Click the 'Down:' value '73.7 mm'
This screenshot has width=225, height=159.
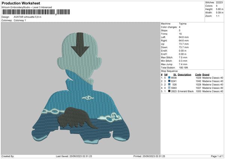pos(184,47)
